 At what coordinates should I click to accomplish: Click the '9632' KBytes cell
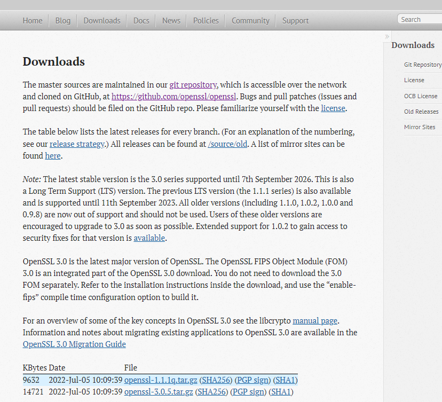31,380
